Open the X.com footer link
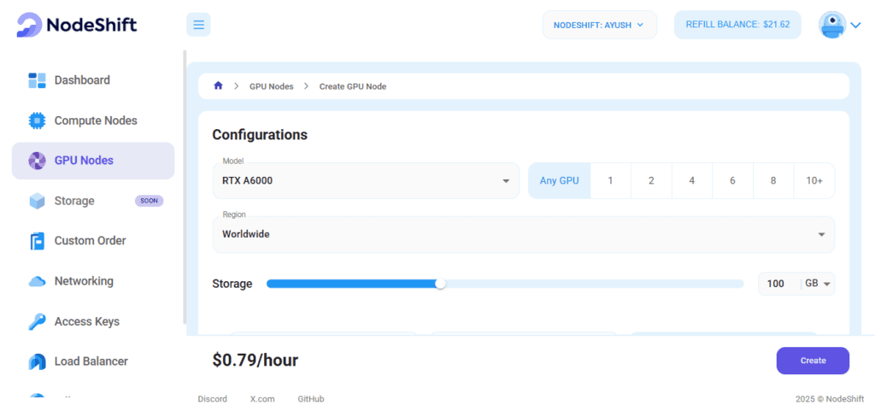Image resolution: width=875 pixels, height=411 pixels. coord(262,399)
